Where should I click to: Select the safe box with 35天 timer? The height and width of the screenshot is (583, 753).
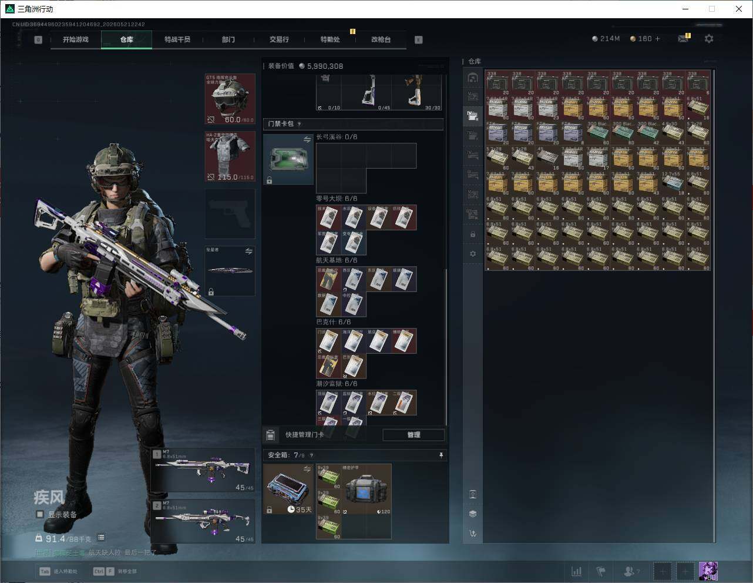point(288,489)
